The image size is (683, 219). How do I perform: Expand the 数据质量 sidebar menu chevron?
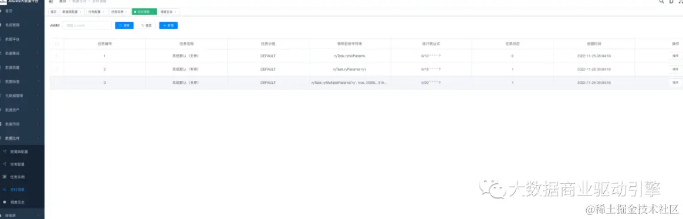tap(38, 67)
